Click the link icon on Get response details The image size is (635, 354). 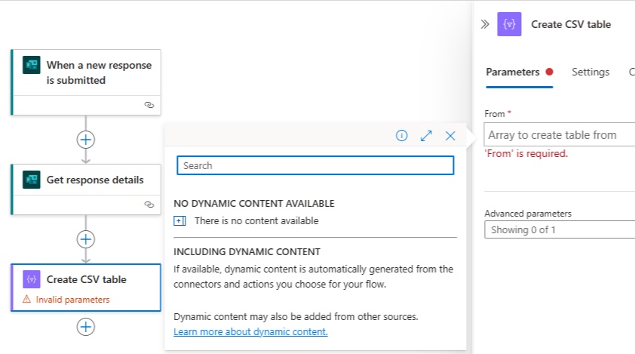pyautogui.click(x=149, y=204)
